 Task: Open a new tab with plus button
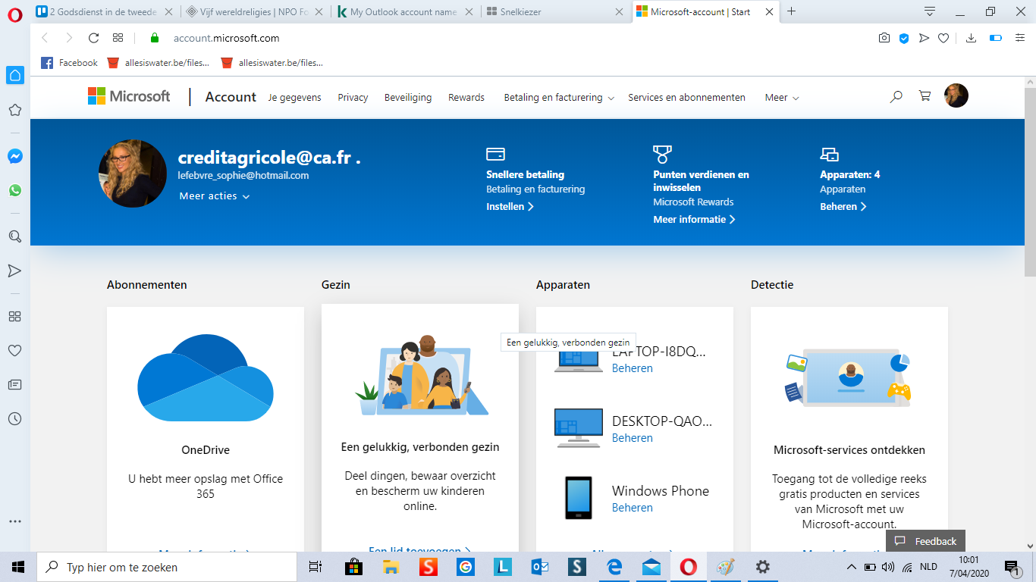coord(792,11)
